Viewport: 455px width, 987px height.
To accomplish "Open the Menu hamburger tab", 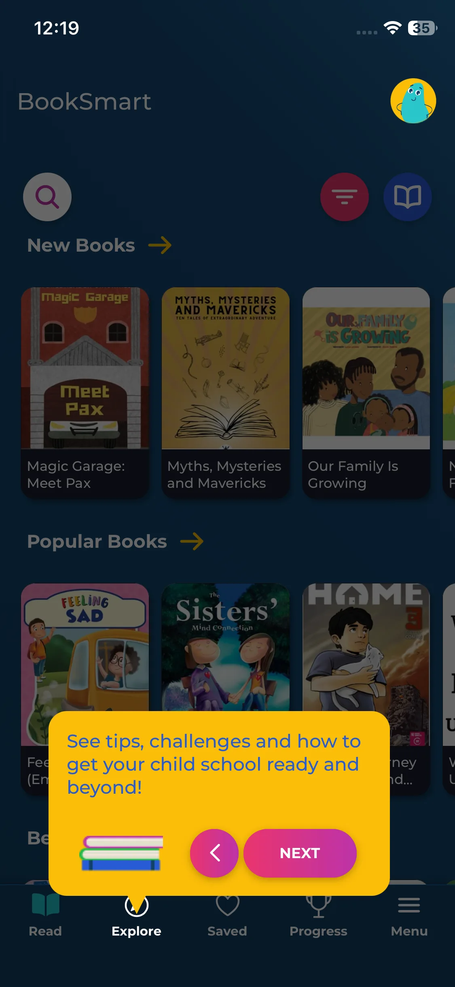I will (409, 916).
